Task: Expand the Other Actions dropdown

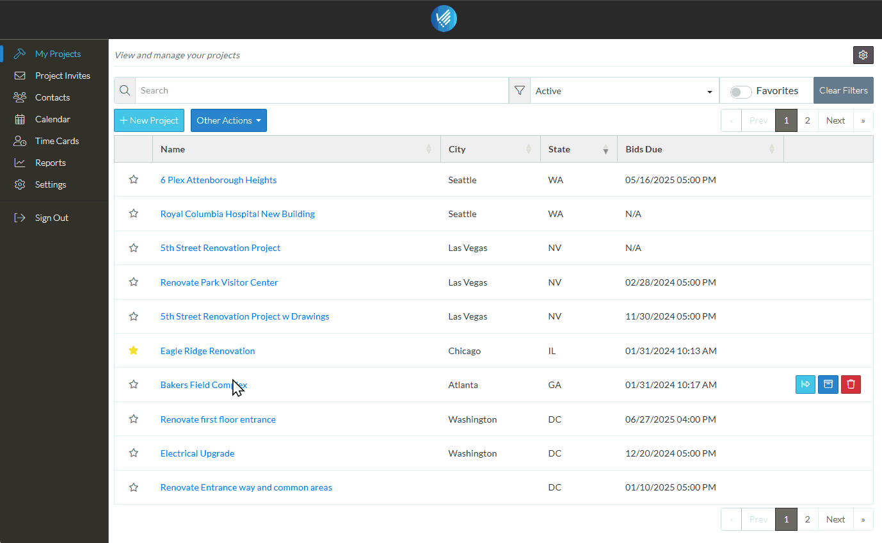Action: (x=229, y=120)
